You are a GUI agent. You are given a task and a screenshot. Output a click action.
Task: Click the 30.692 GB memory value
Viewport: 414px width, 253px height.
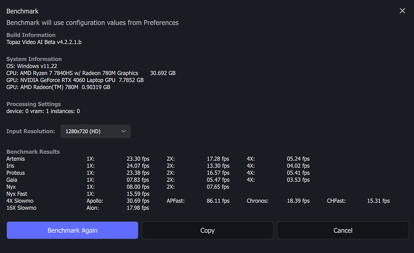click(163, 73)
